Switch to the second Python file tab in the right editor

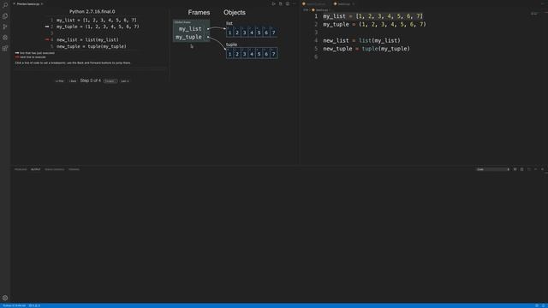click(x=344, y=3)
